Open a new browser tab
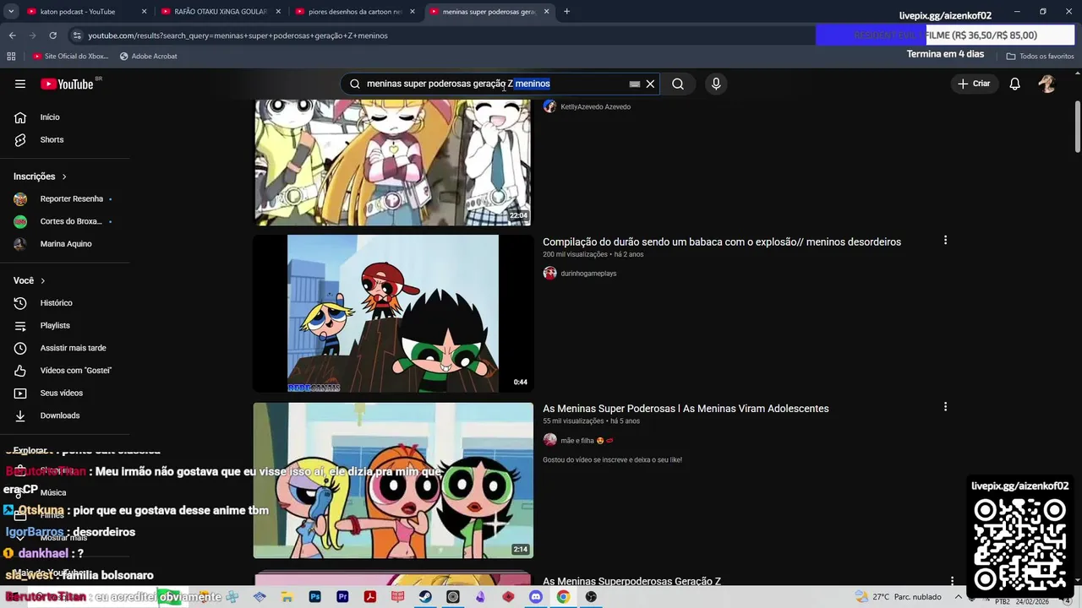 pos(566,12)
